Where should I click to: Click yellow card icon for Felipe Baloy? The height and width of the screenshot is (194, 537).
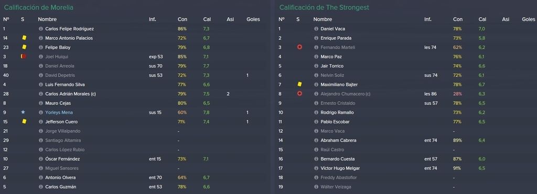click(x=24, y=47)
